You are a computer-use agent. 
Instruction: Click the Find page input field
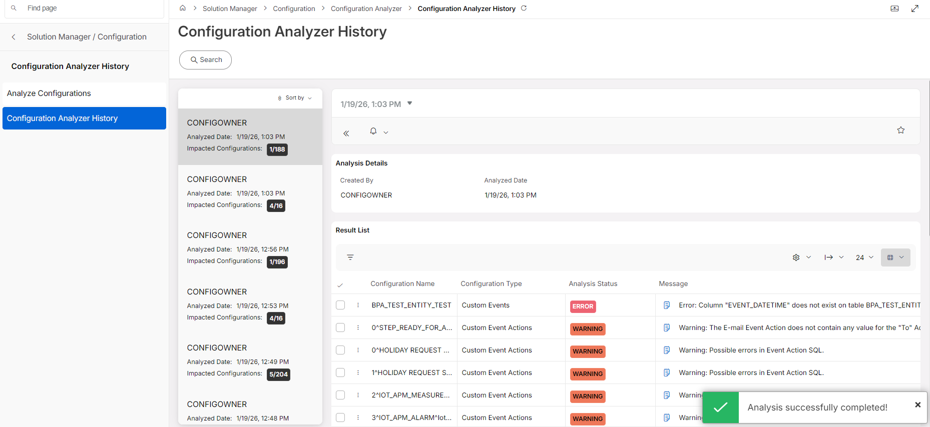(x=84, y=8)
